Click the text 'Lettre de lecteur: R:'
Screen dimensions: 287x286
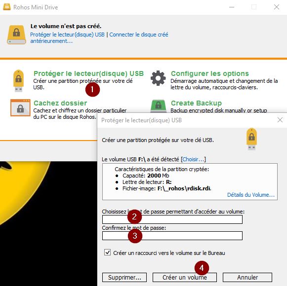point(147,182)
